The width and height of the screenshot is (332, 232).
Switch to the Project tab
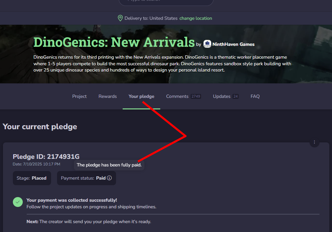click(x=79, y=96)
